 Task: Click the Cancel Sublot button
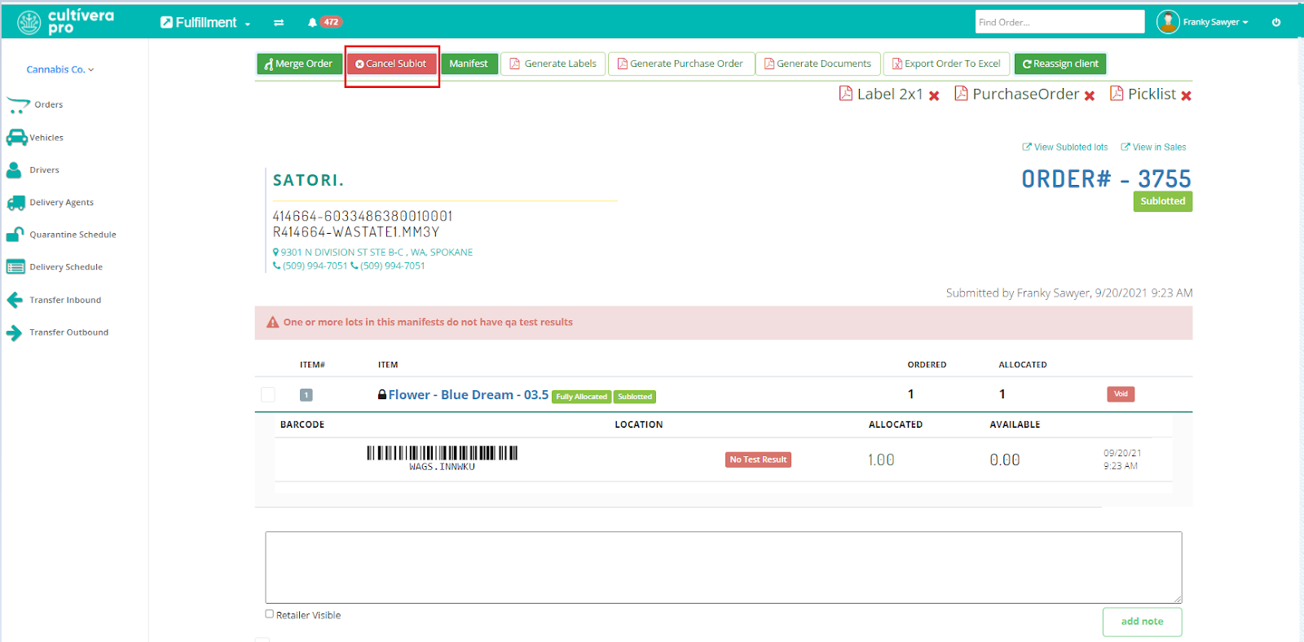[391, 64]
